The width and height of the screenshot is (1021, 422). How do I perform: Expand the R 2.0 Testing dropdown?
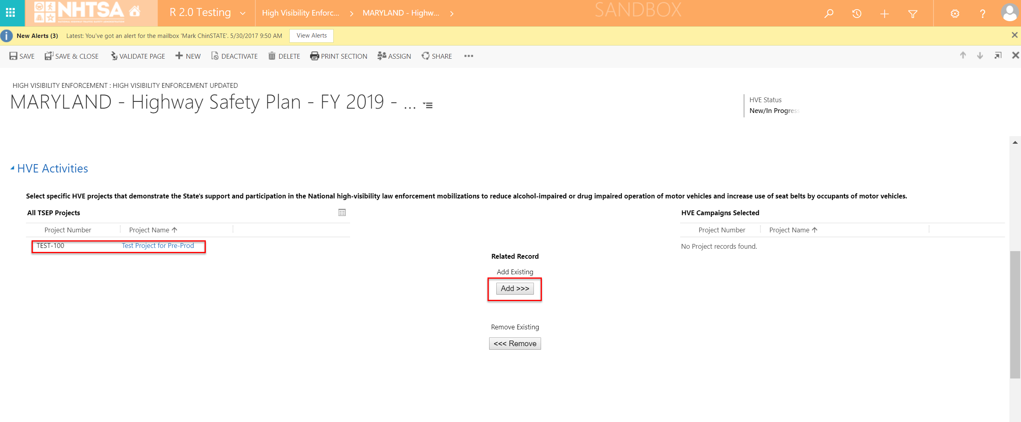(243, 13)
